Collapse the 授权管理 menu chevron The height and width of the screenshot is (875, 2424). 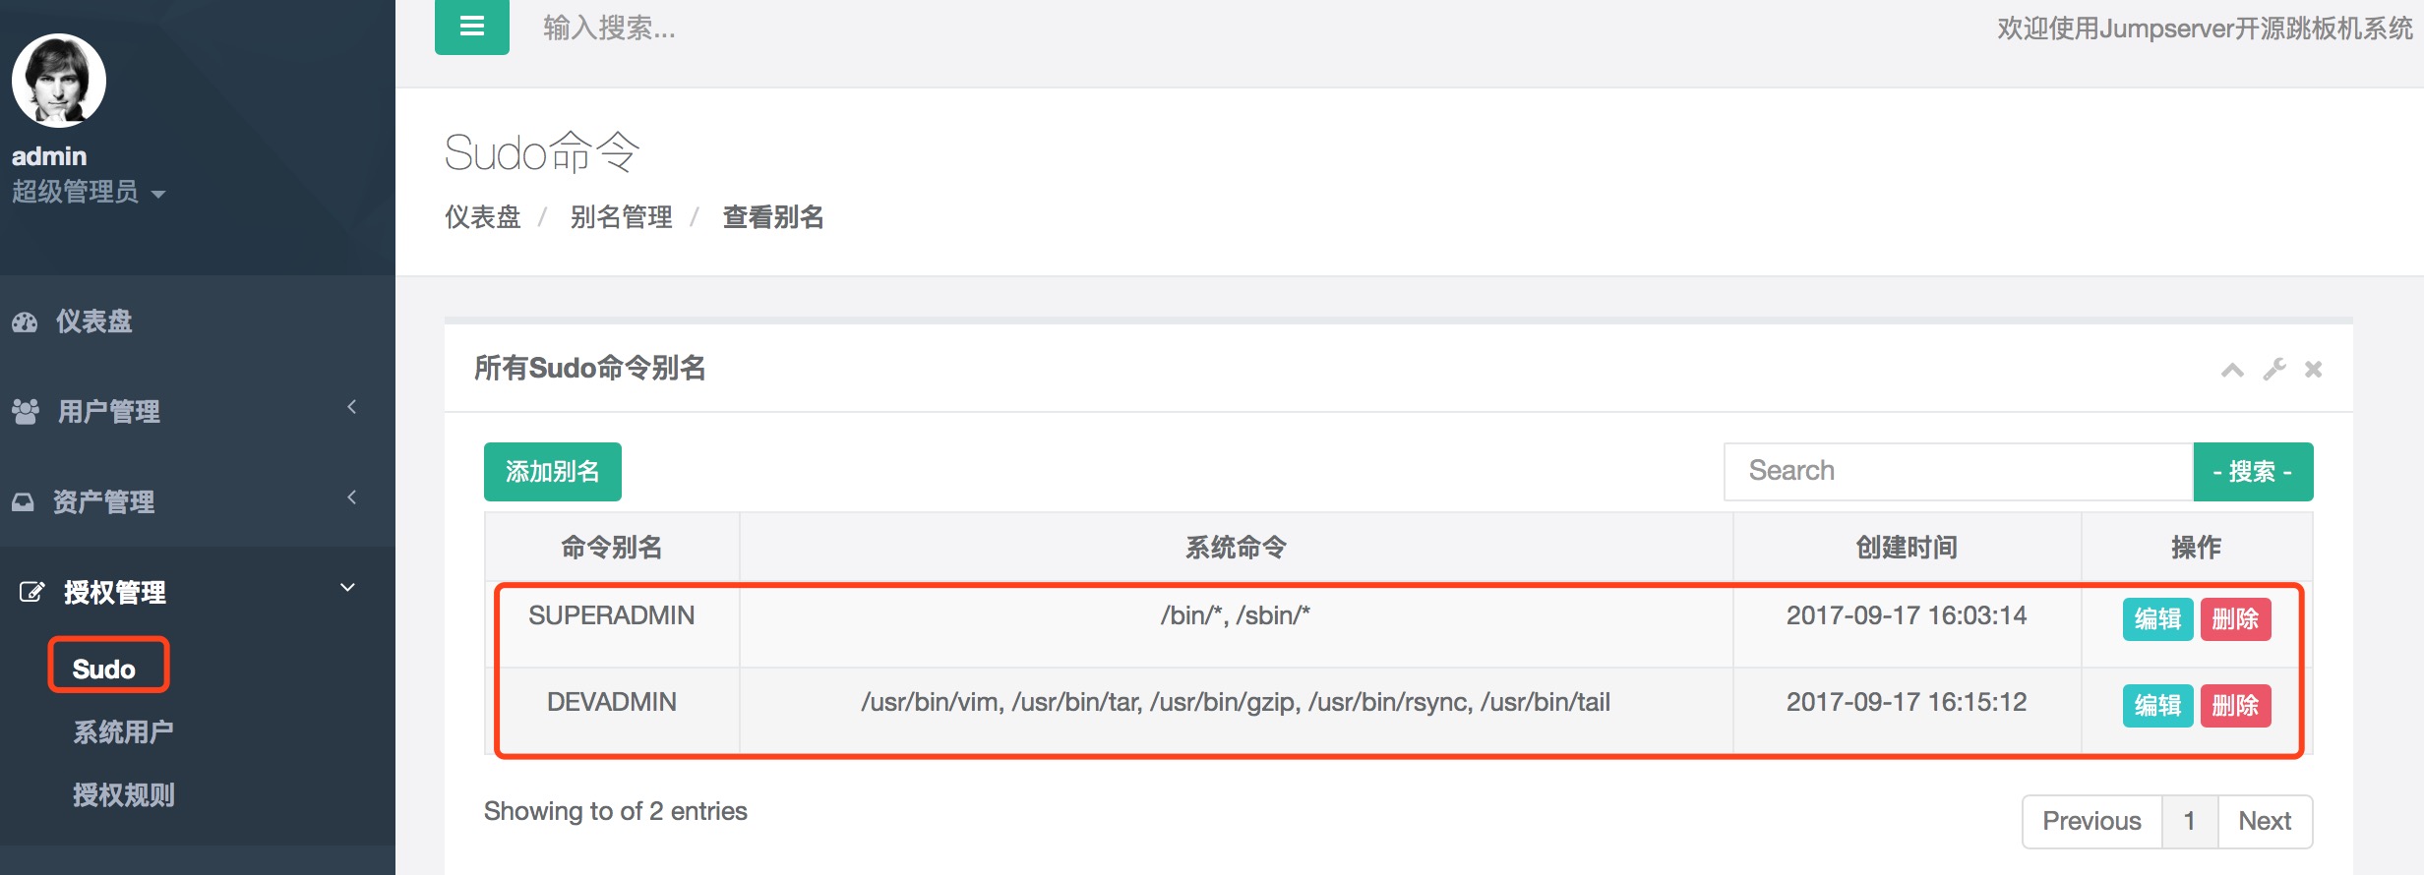coord(347,588)
